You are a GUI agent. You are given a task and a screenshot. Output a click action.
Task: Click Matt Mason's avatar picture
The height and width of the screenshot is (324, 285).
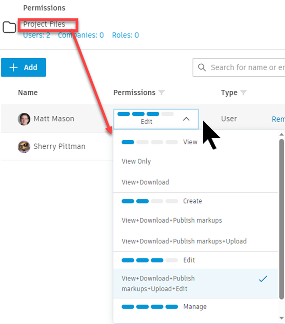(24, 119)
